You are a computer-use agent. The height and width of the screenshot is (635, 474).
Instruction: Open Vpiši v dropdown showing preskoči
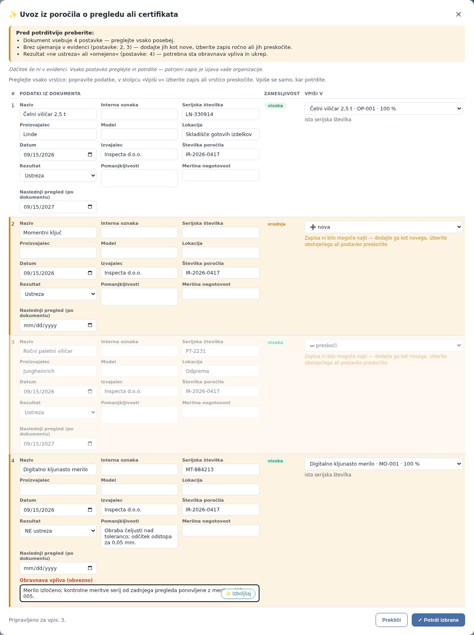[384, 345]
